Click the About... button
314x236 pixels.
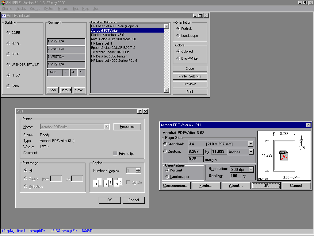(236, 186)
